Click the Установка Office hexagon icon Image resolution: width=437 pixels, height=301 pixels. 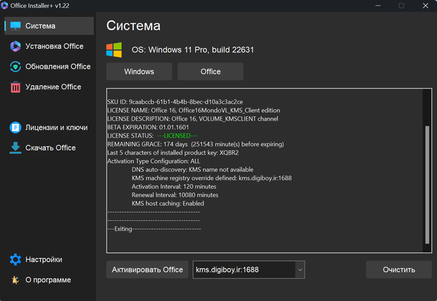(x=15, y=46)
